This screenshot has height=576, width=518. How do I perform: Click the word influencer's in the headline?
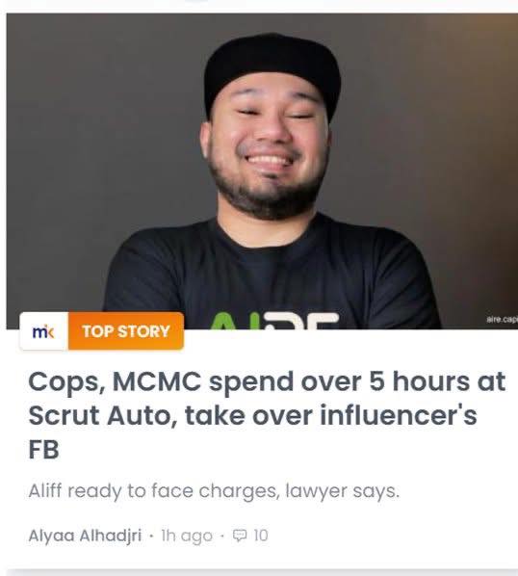399,415
